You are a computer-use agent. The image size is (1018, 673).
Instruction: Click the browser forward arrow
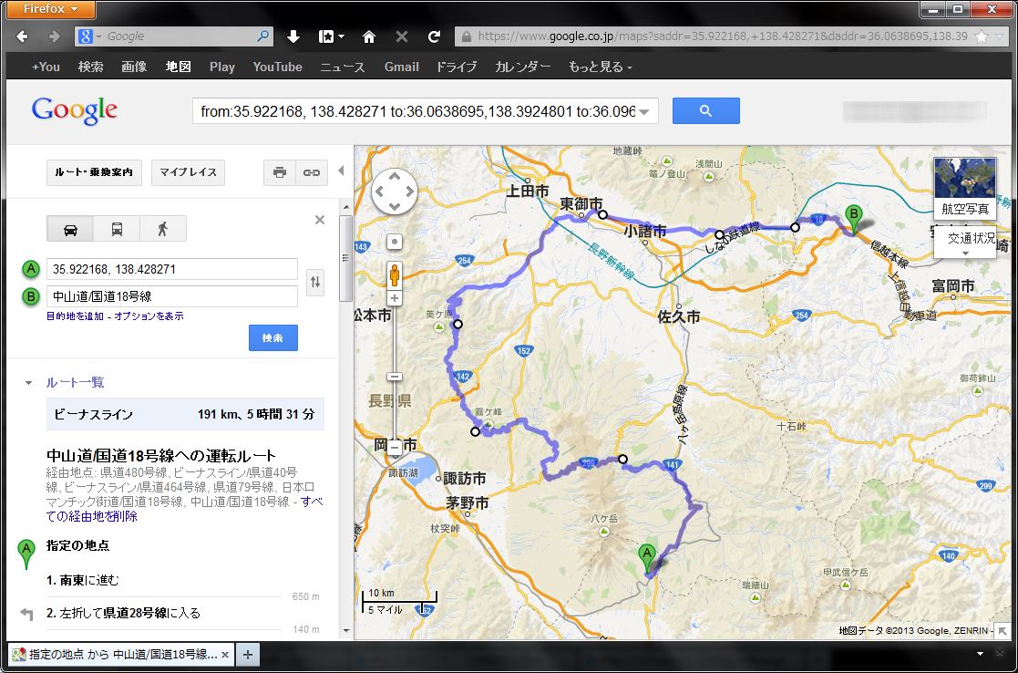point(55,36)
